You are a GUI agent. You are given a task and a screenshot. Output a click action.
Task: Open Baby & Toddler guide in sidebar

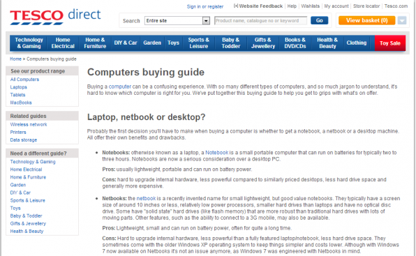pos(27,216)
